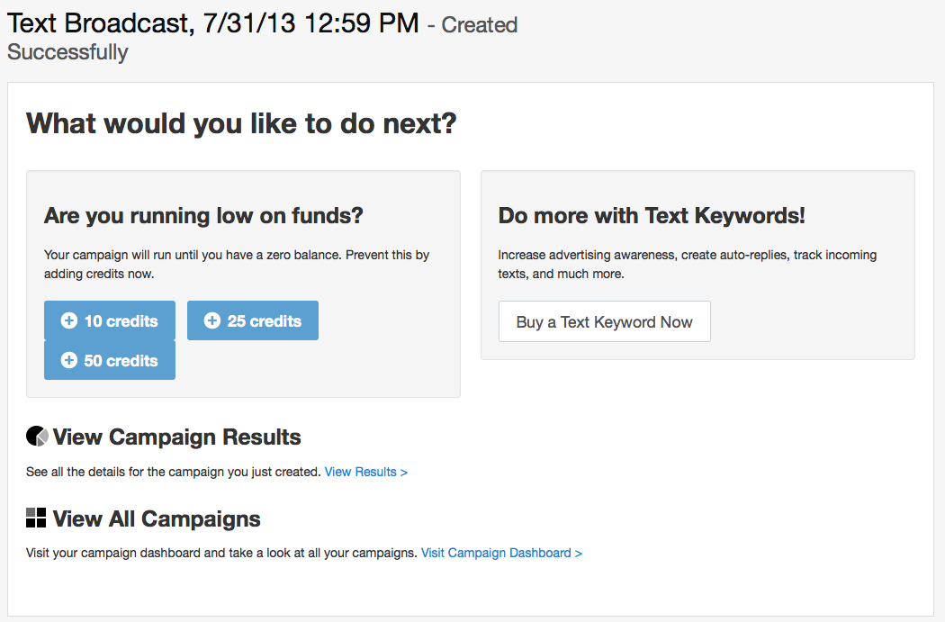This screenshot has width=945, height=622.
Task: Click the "Do more with Text Keywords!" heading
Action: [652, 216]
